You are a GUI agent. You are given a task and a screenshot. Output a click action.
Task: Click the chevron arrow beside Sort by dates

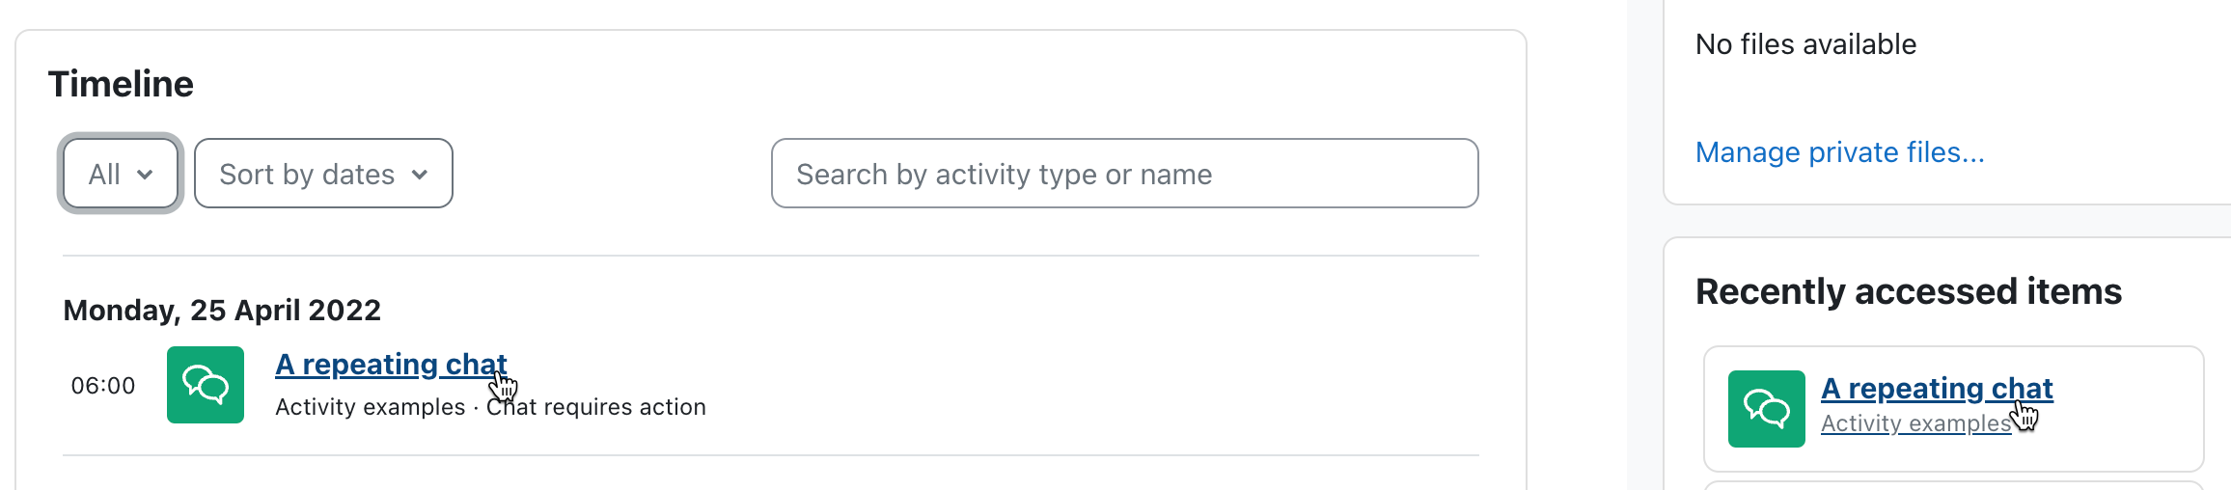pos(420,175)
